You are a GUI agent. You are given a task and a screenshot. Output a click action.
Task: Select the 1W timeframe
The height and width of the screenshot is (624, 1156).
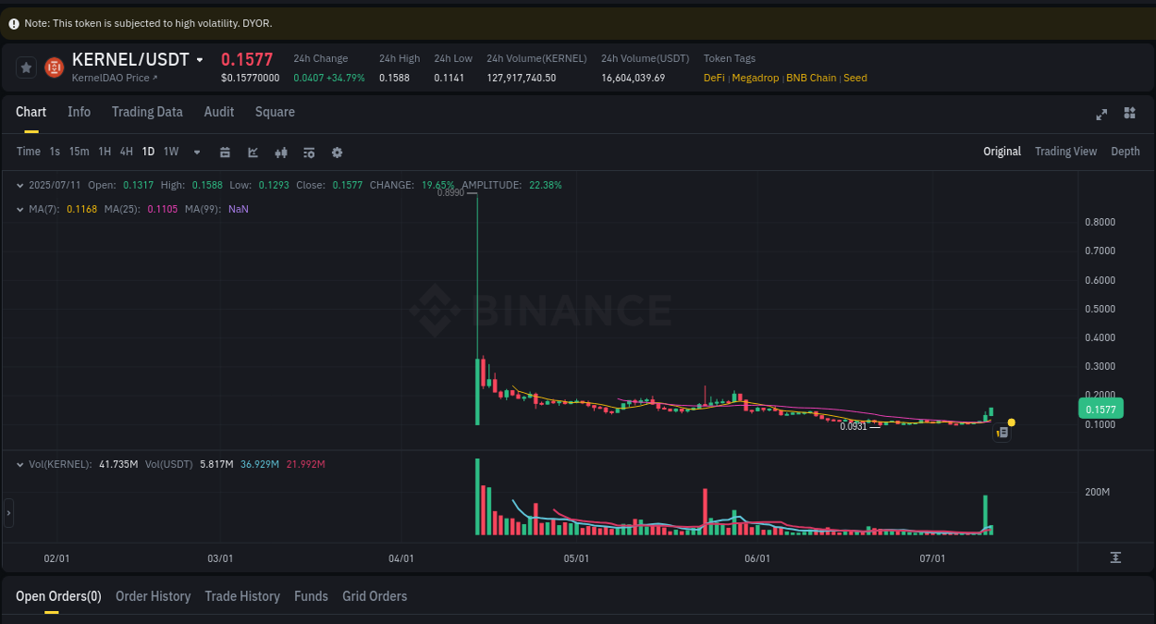(x=170, y=152)
